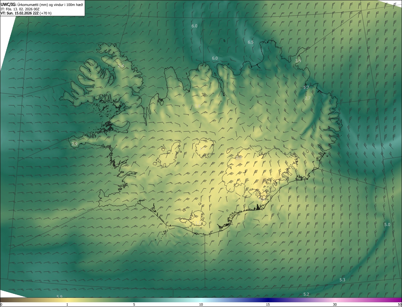Click the topmost 6.0 value label
Image resolution: width=402 pixels, height=307 pixels.
coord(194,26)
